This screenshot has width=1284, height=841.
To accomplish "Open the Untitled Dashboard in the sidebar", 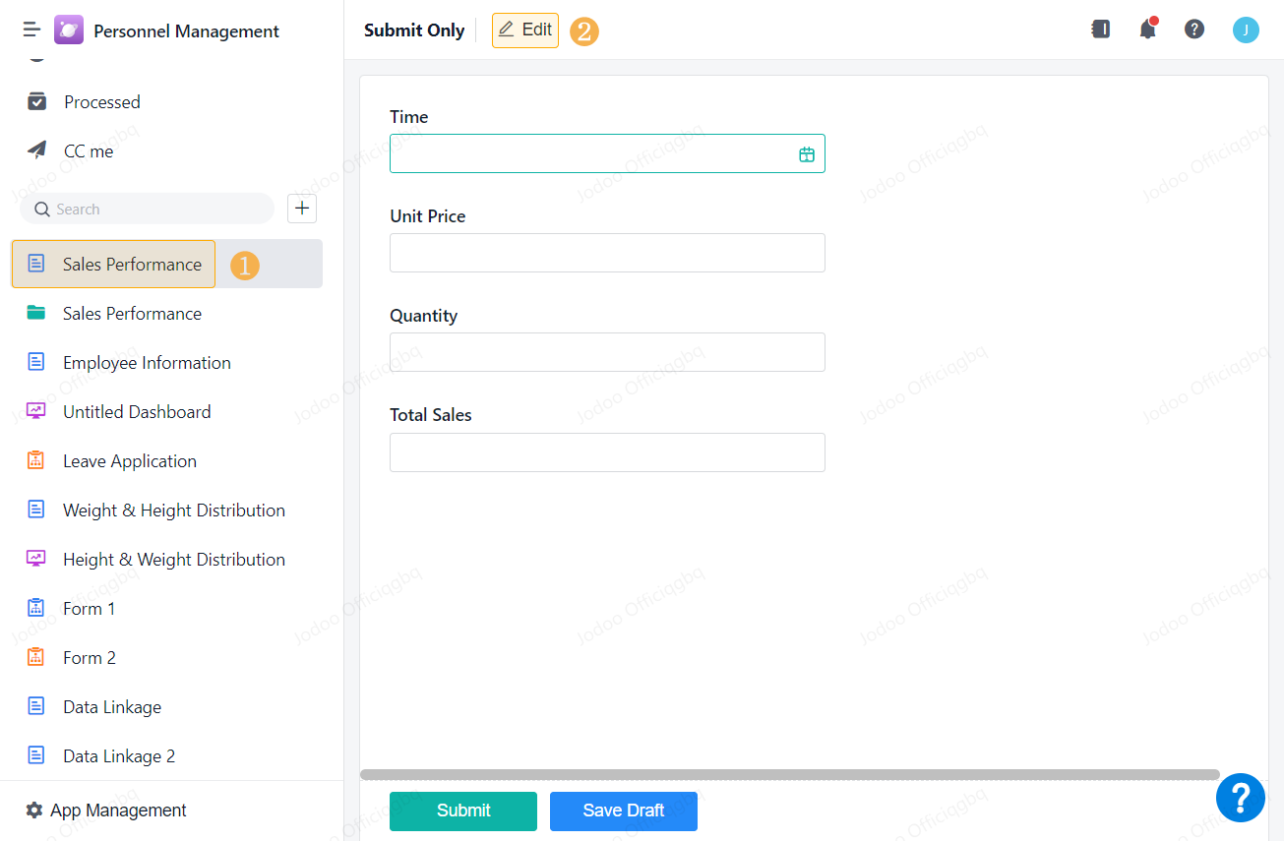I will point(137,411).
